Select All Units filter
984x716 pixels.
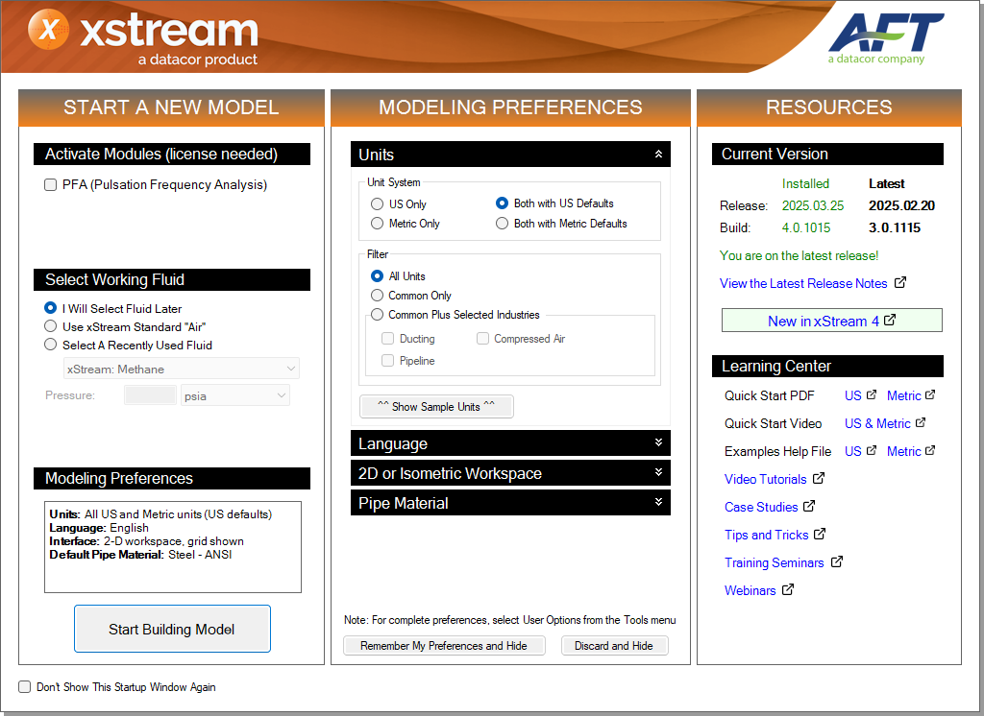pos(377,275)
